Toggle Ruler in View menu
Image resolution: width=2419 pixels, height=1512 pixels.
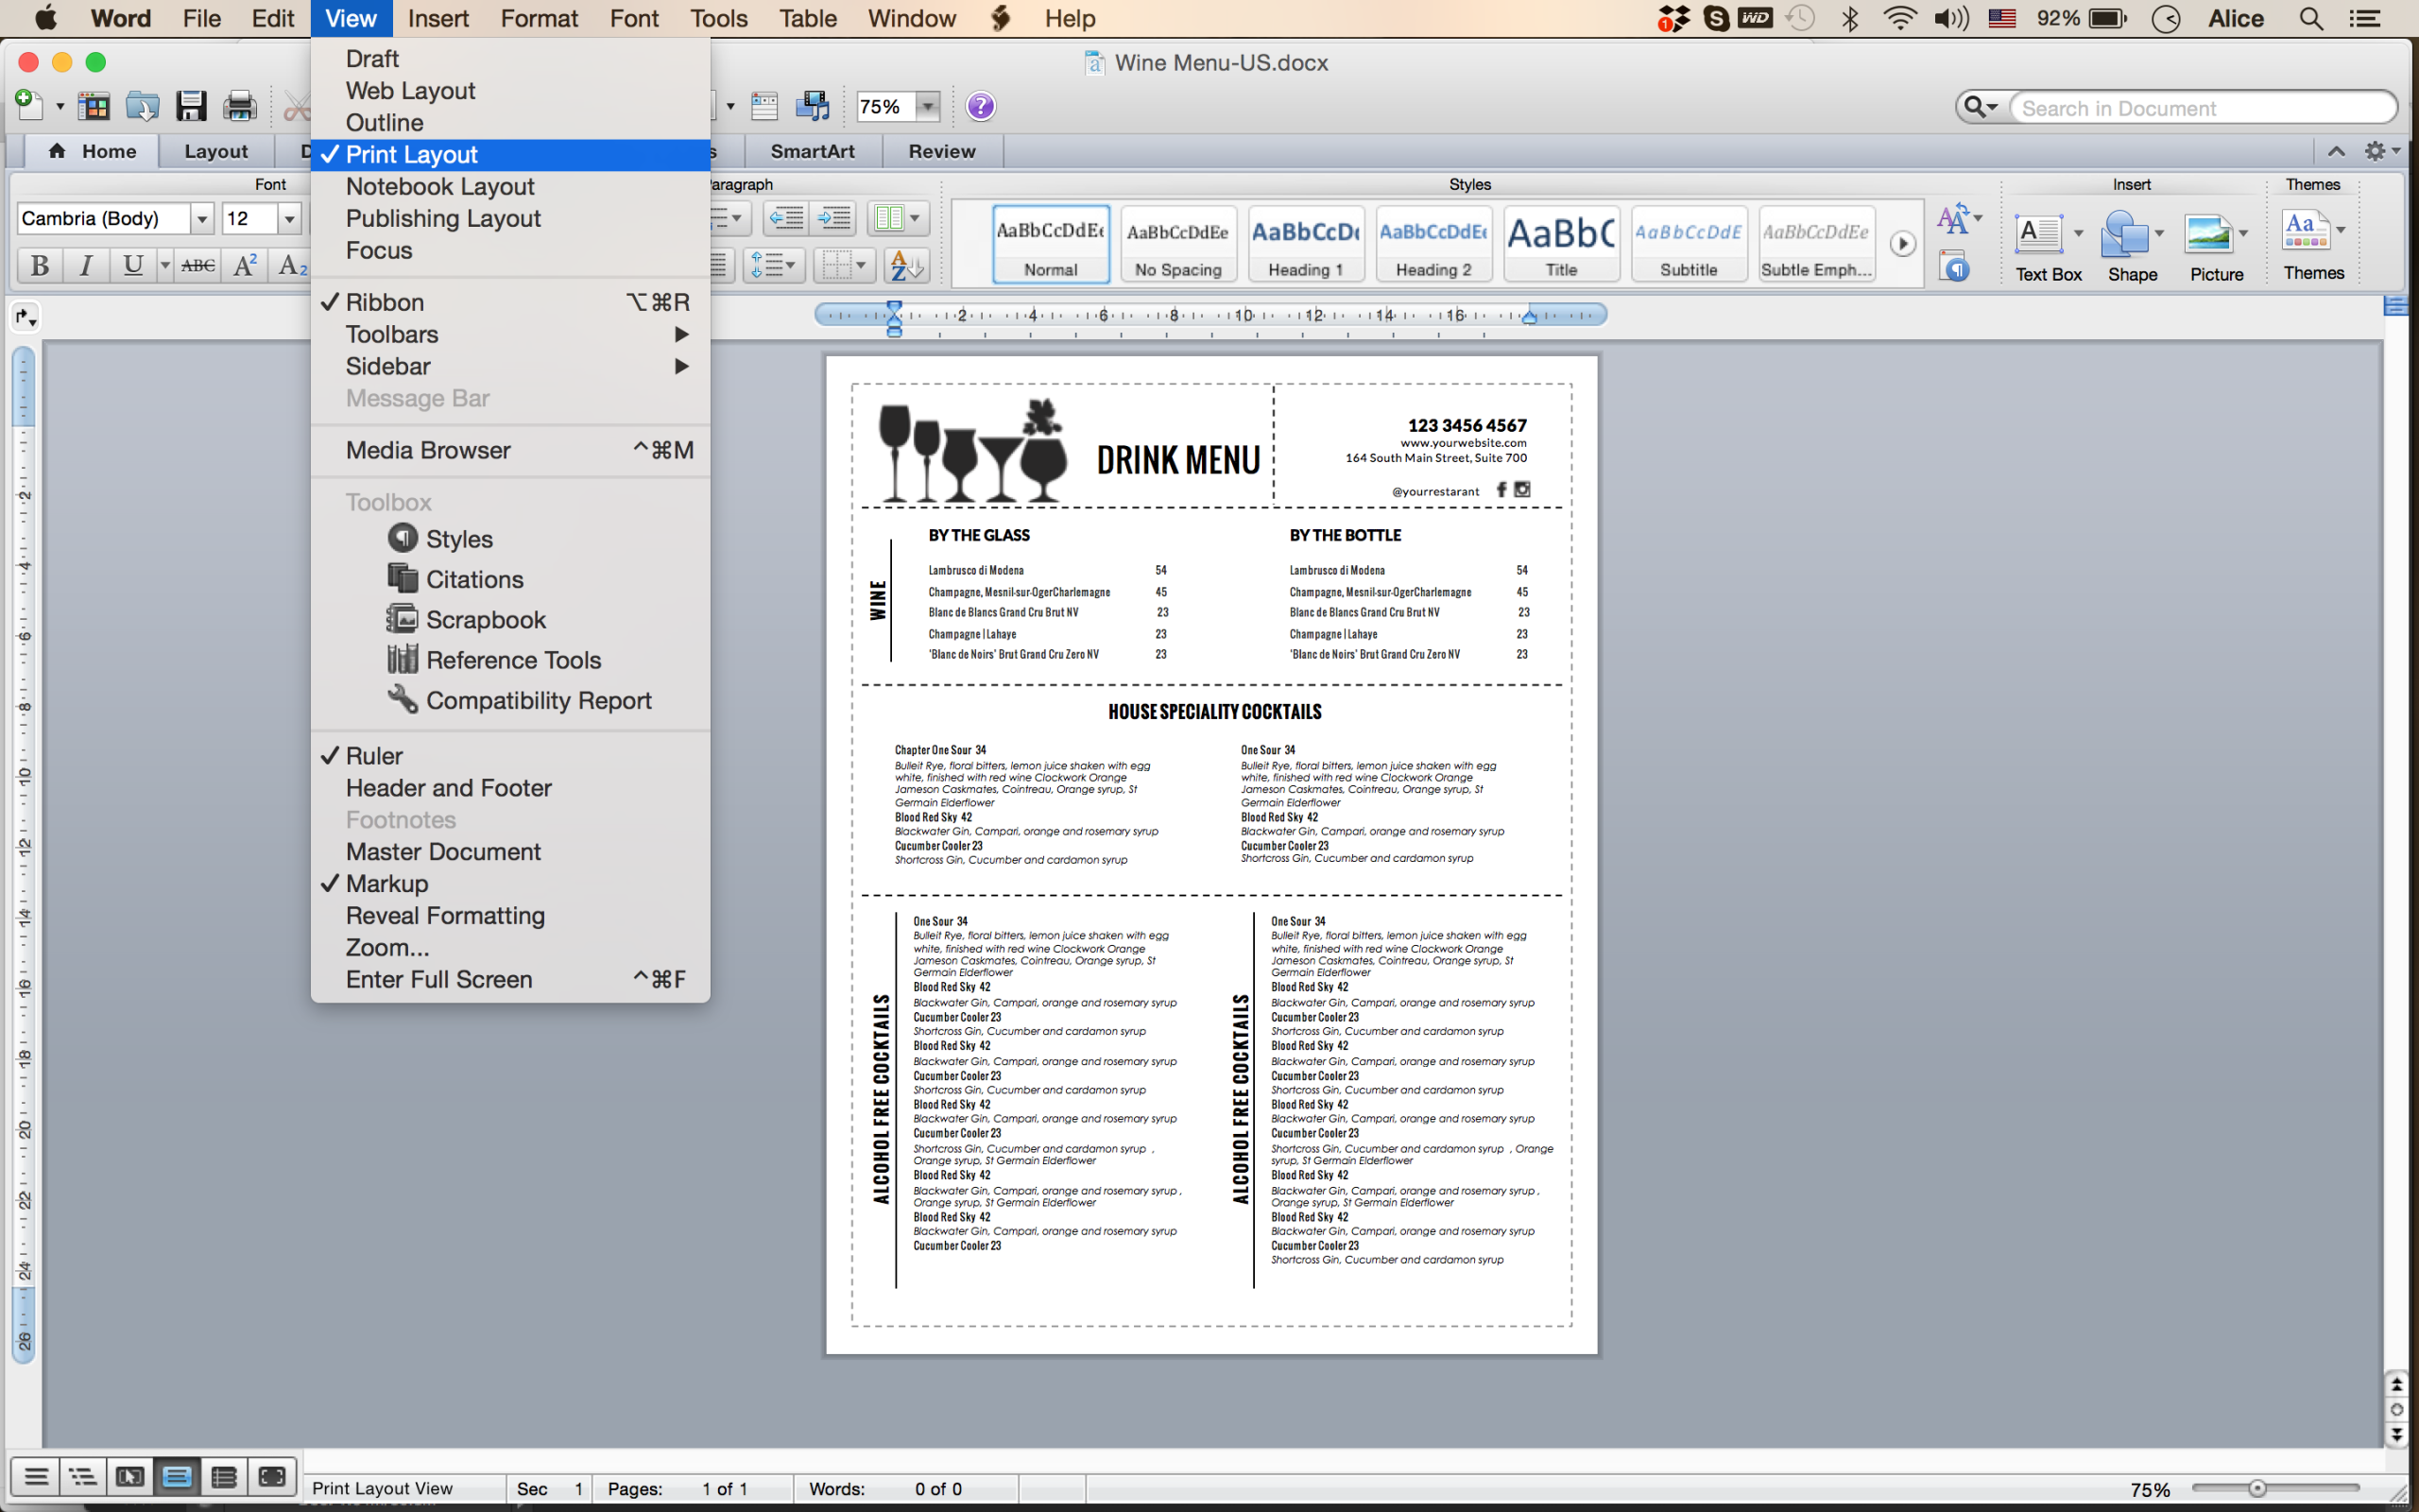point(510,756)
